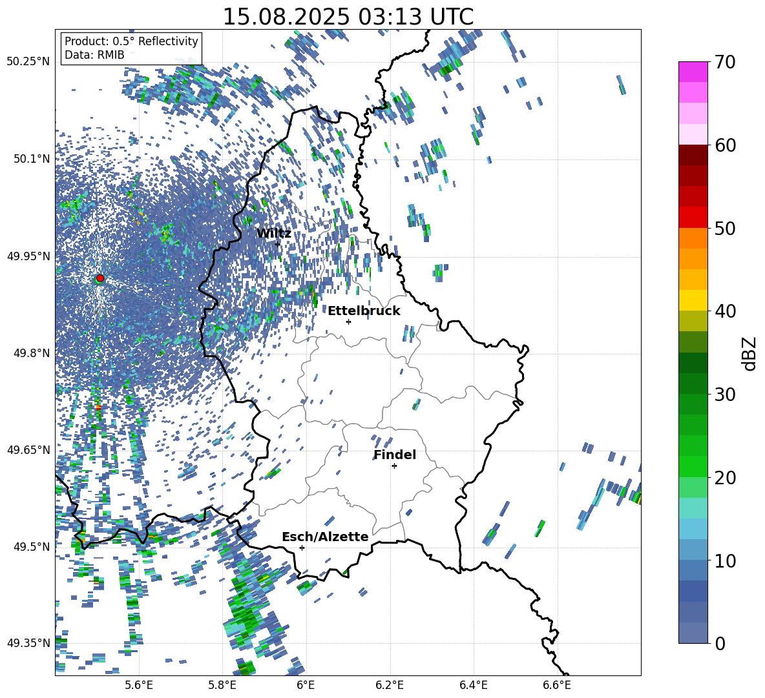The height and width of the screenshot is (698, 765).
Task: Click the Esch/Alzette station cross marker
Action: (x=302, y=548)
